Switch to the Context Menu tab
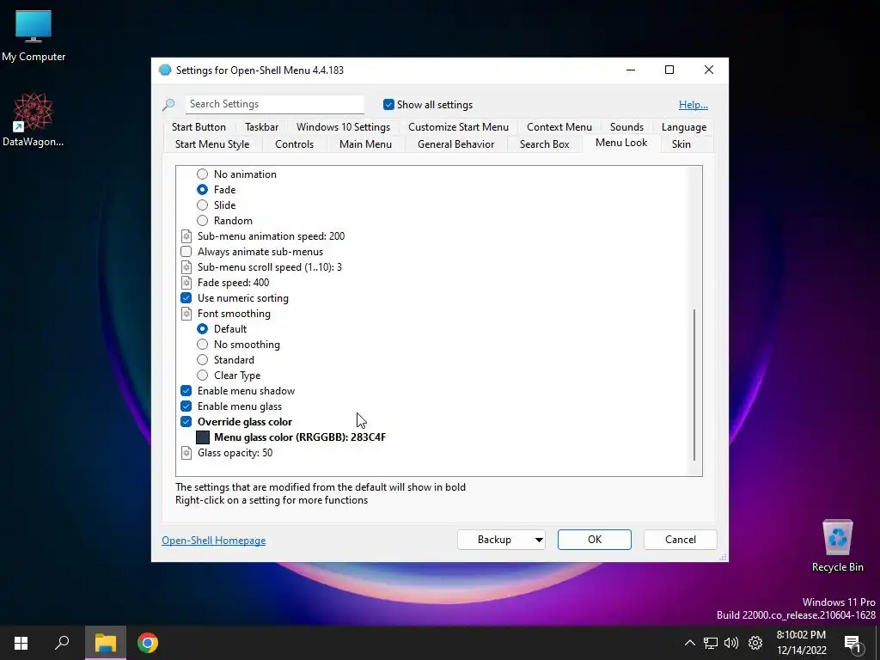The height and width of the screenshot is (660, 880). pos(559,127)
